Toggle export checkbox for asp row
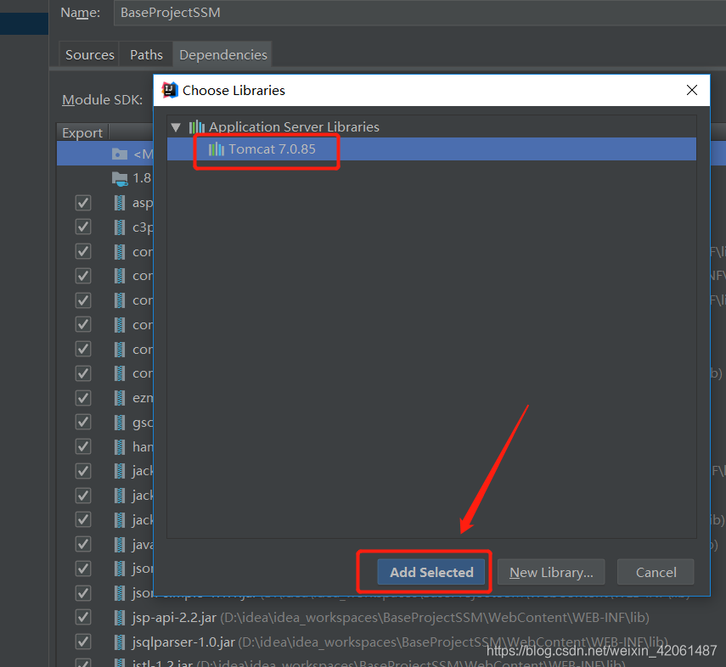726x667 pixels. [x=83, y=203]
